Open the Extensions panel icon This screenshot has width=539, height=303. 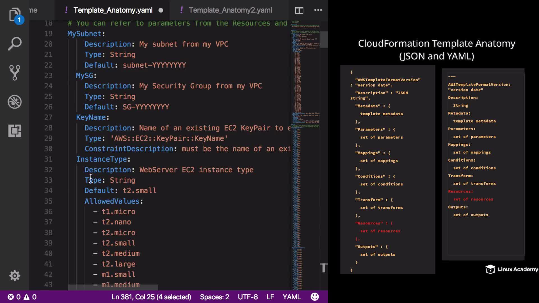click(15, 131)
